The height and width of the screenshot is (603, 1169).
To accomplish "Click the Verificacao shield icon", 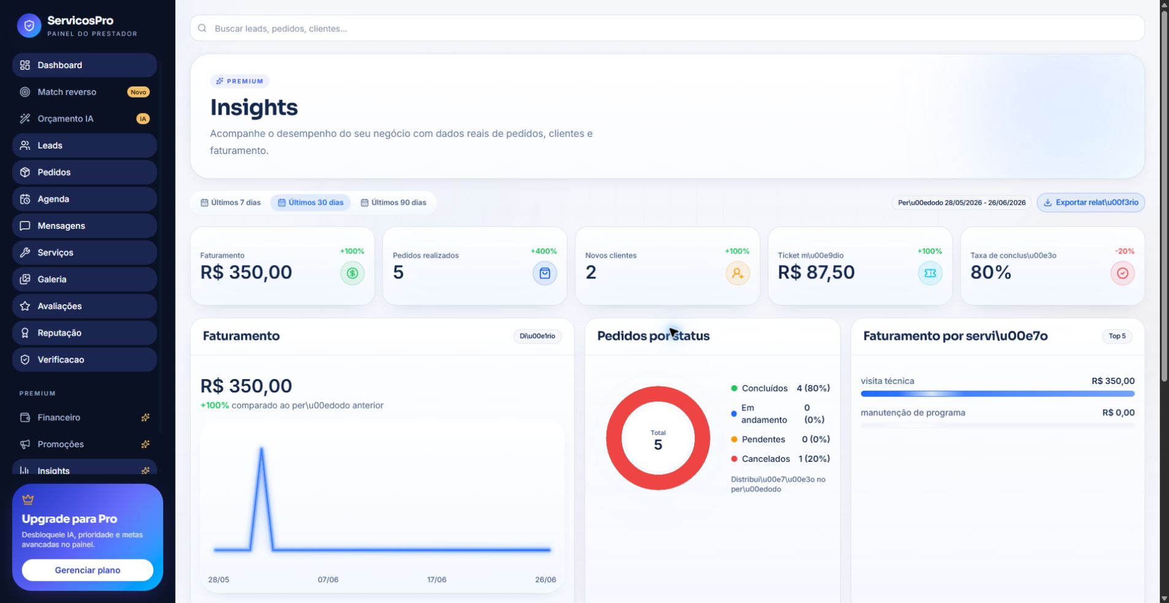I will point(25,359).
